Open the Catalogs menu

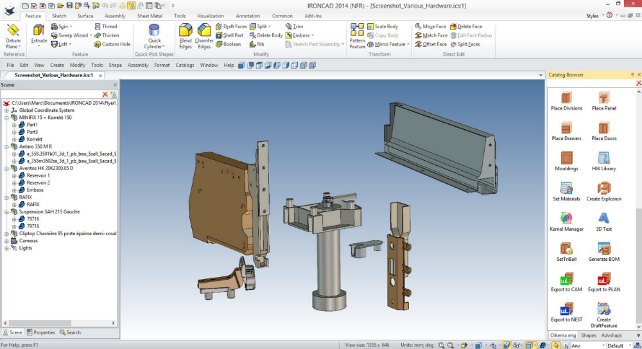(x=185, y=65)
